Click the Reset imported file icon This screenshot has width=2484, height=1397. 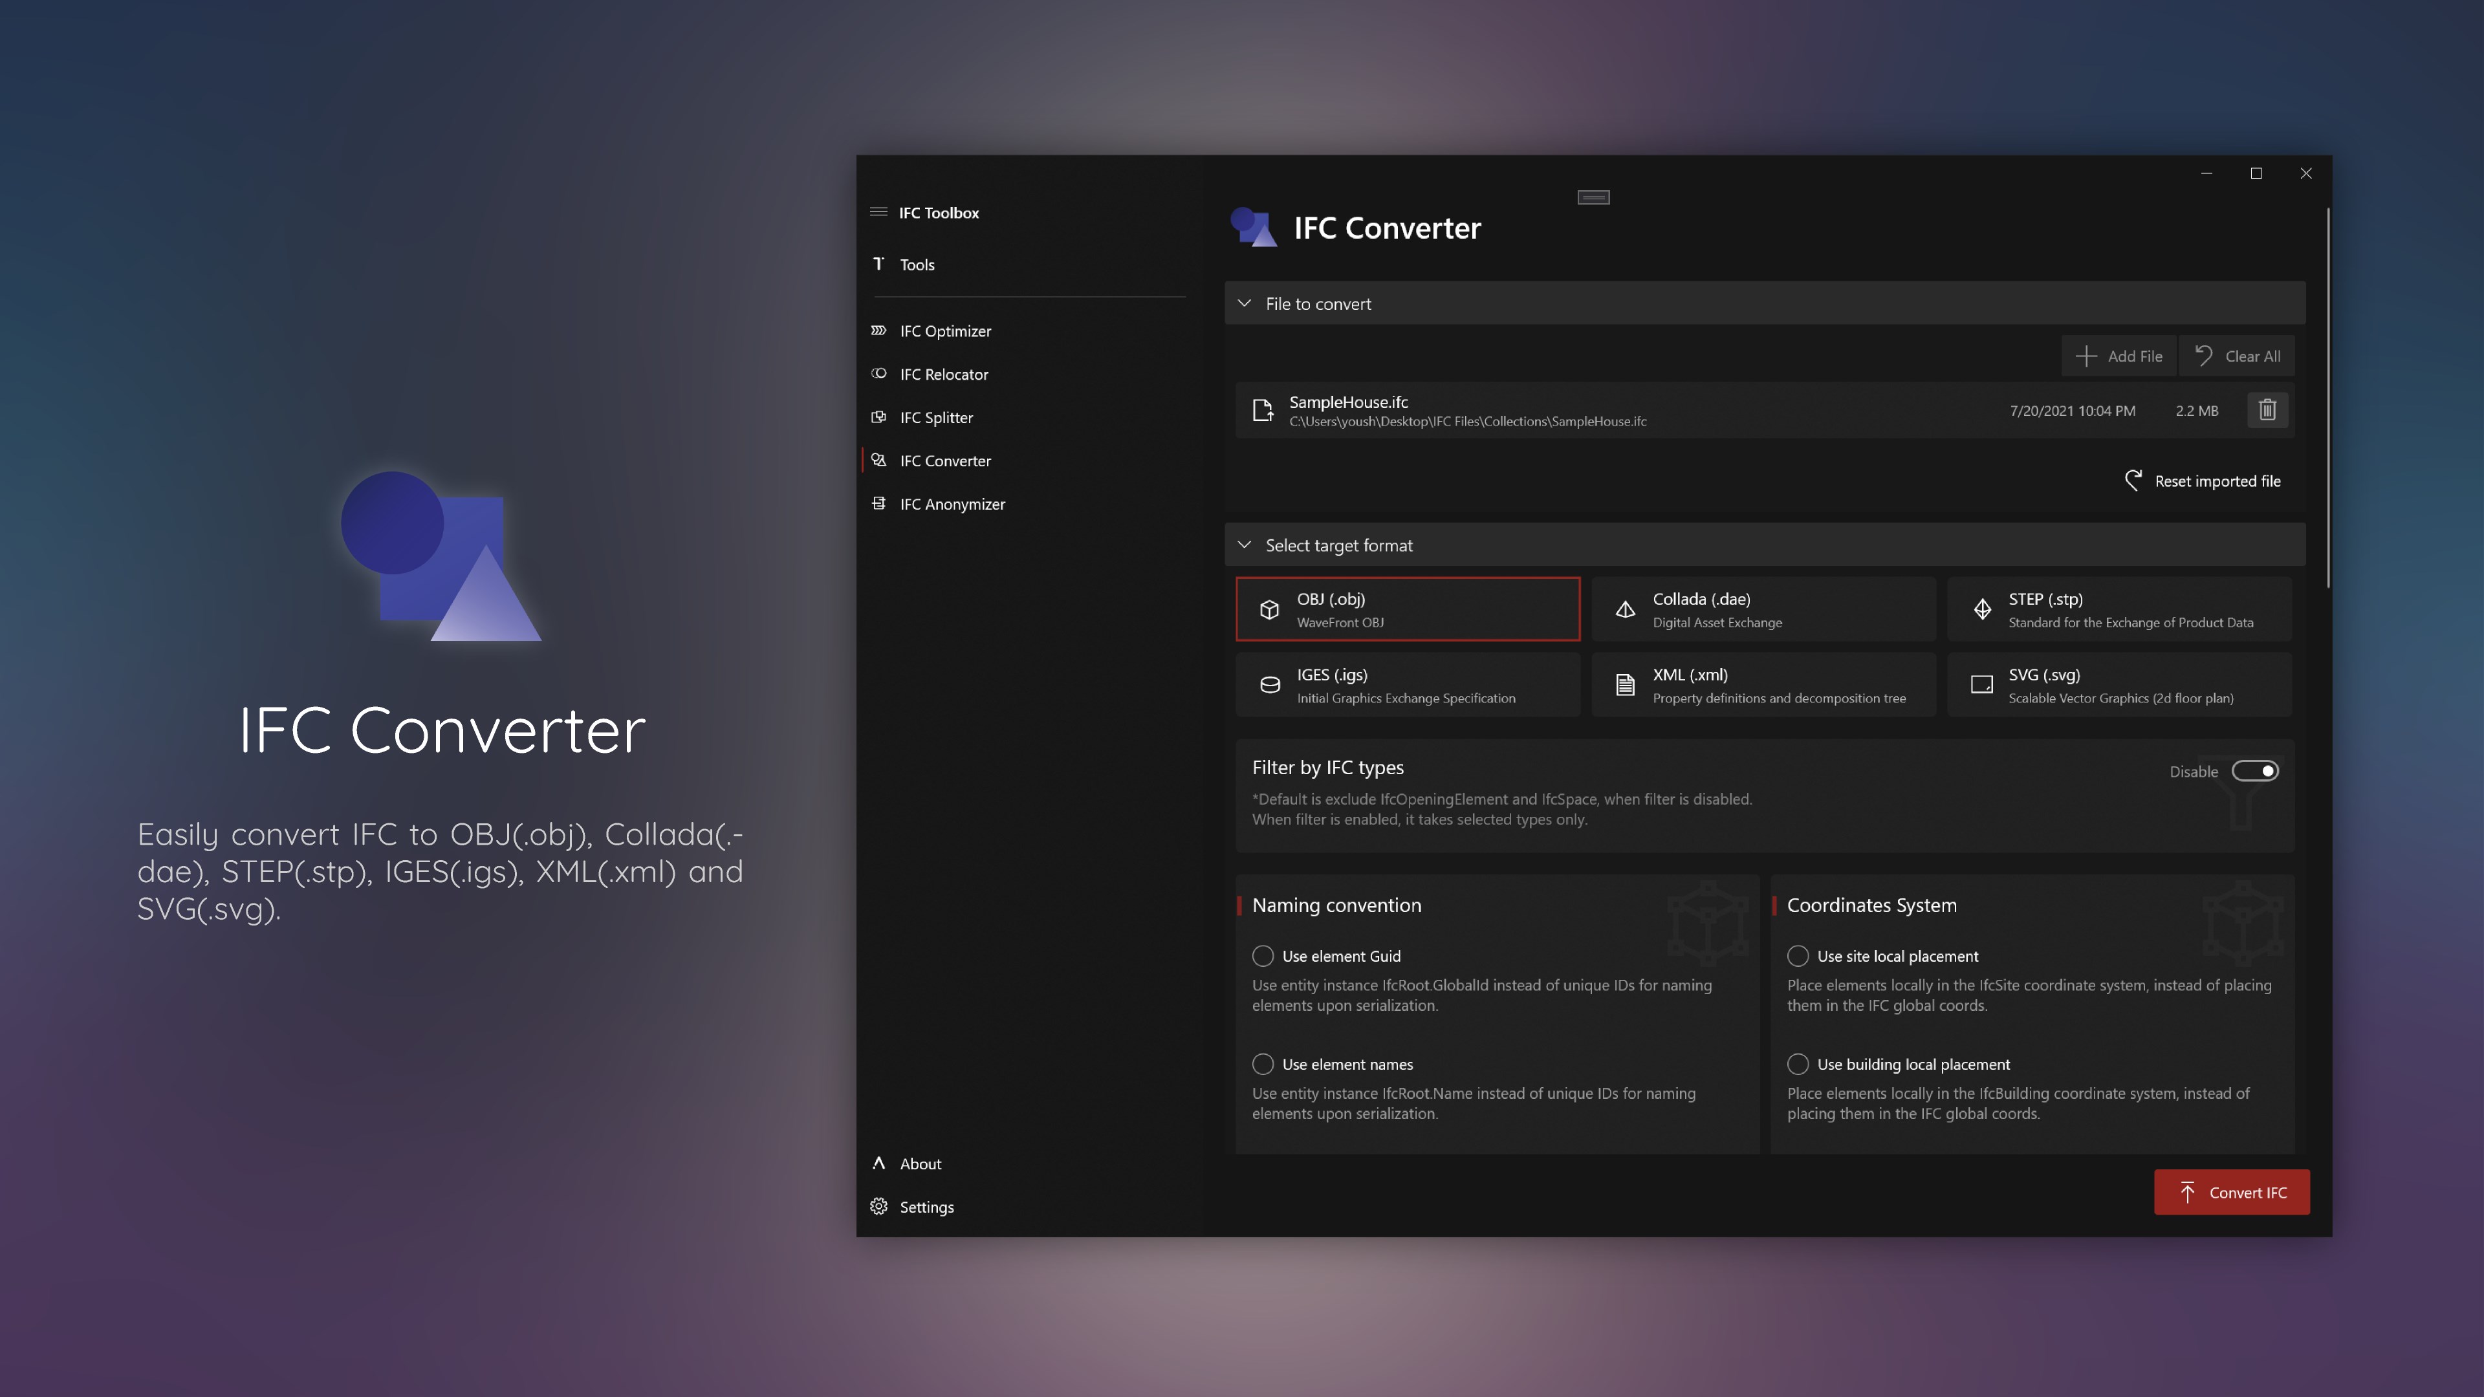pyautogui.click(x=2133, y=480)
